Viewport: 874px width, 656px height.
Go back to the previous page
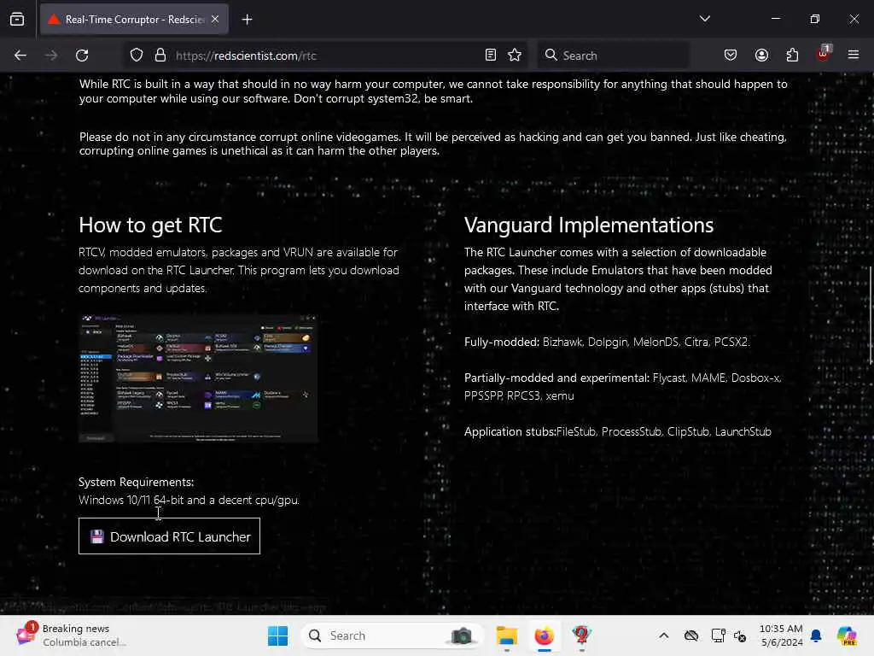pyautogui.click(x=20, y=56)
